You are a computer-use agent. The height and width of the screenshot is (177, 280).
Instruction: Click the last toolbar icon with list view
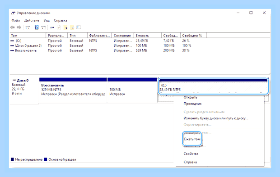point(79,27)
